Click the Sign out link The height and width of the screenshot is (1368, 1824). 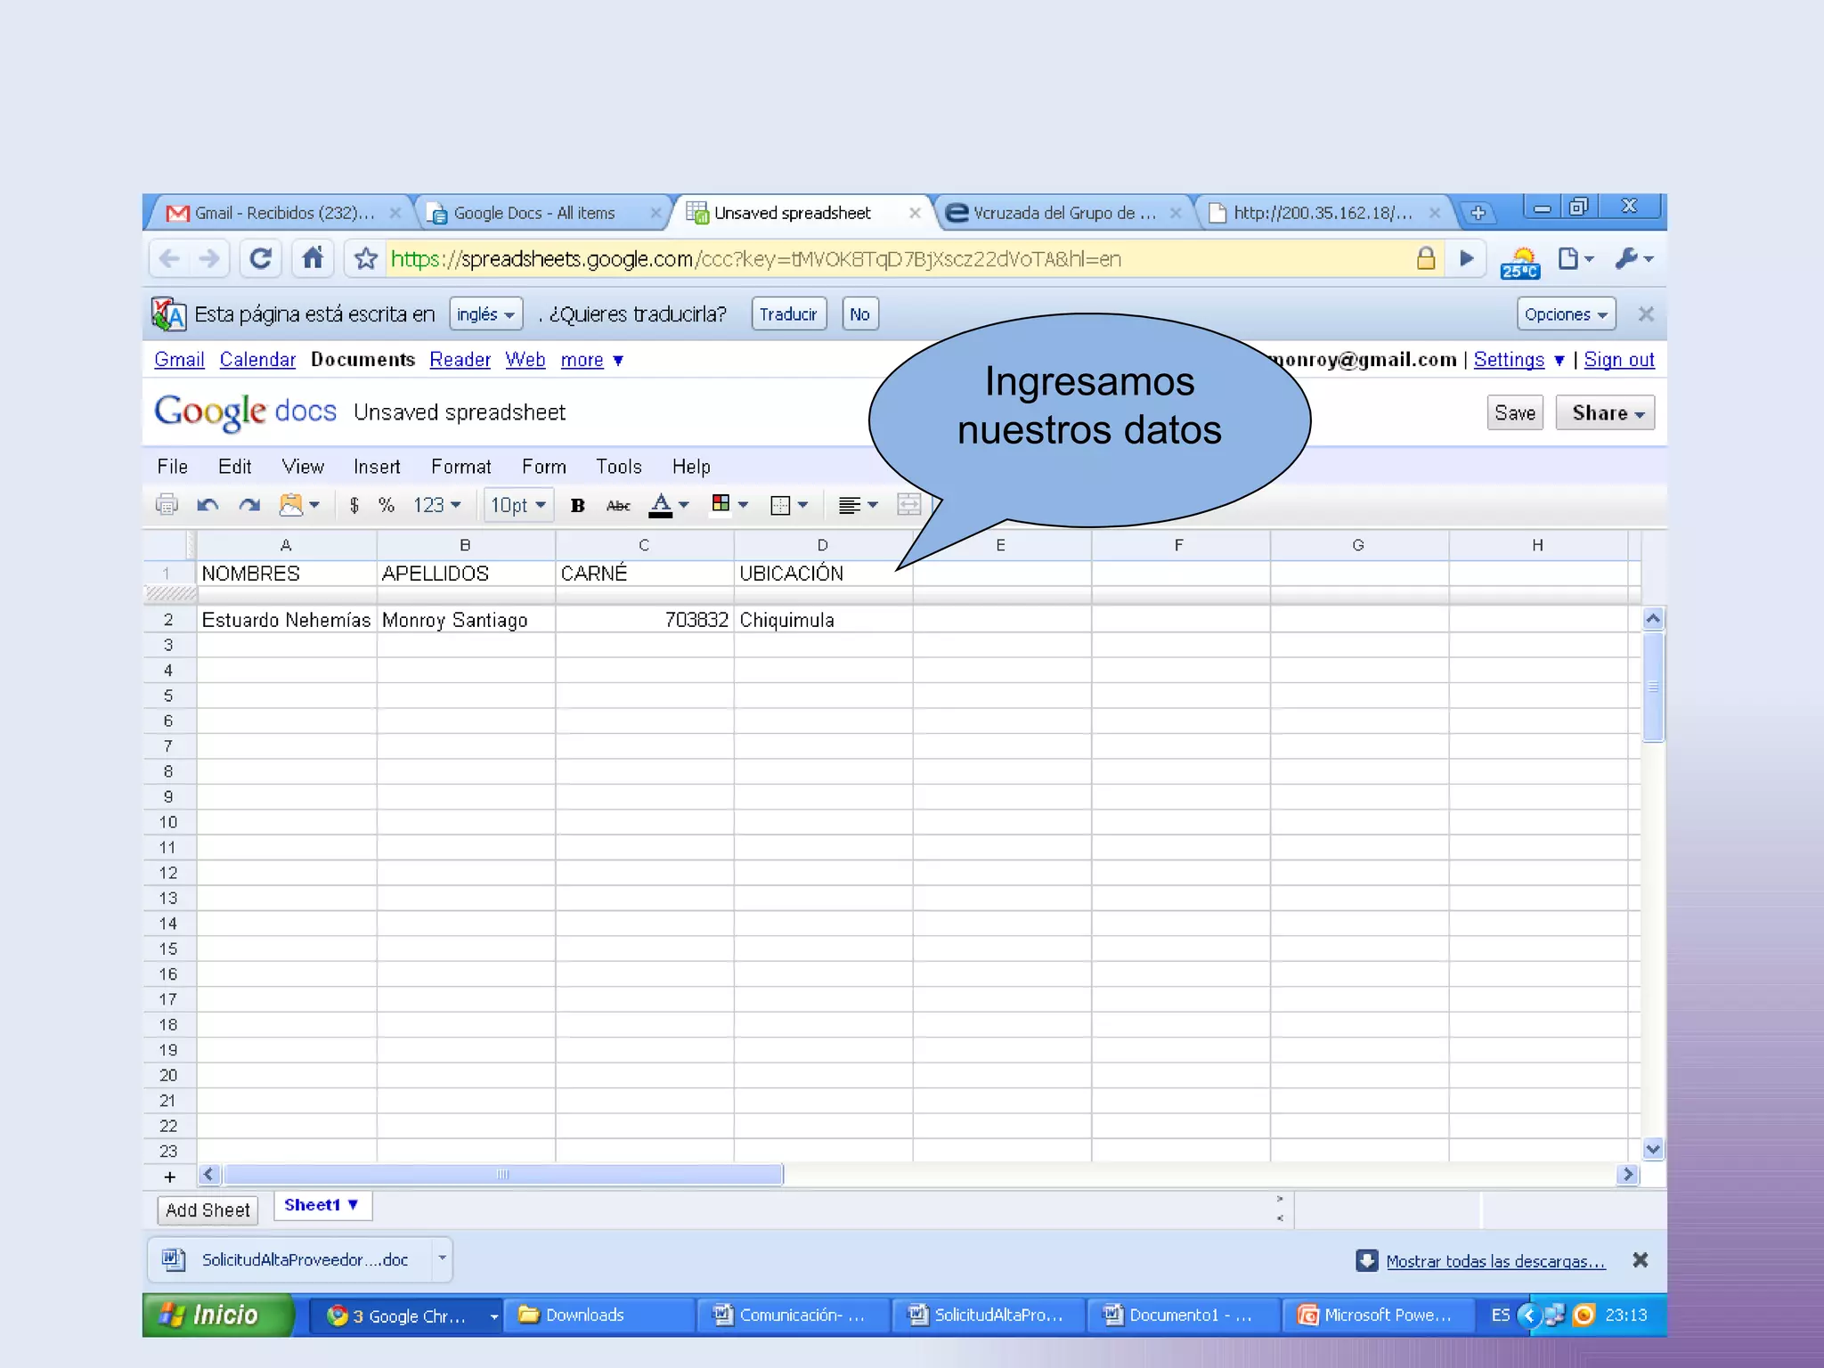pyautogui.click(x=1618, y=360)
